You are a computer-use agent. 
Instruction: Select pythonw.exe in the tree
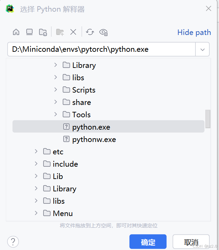108,139
